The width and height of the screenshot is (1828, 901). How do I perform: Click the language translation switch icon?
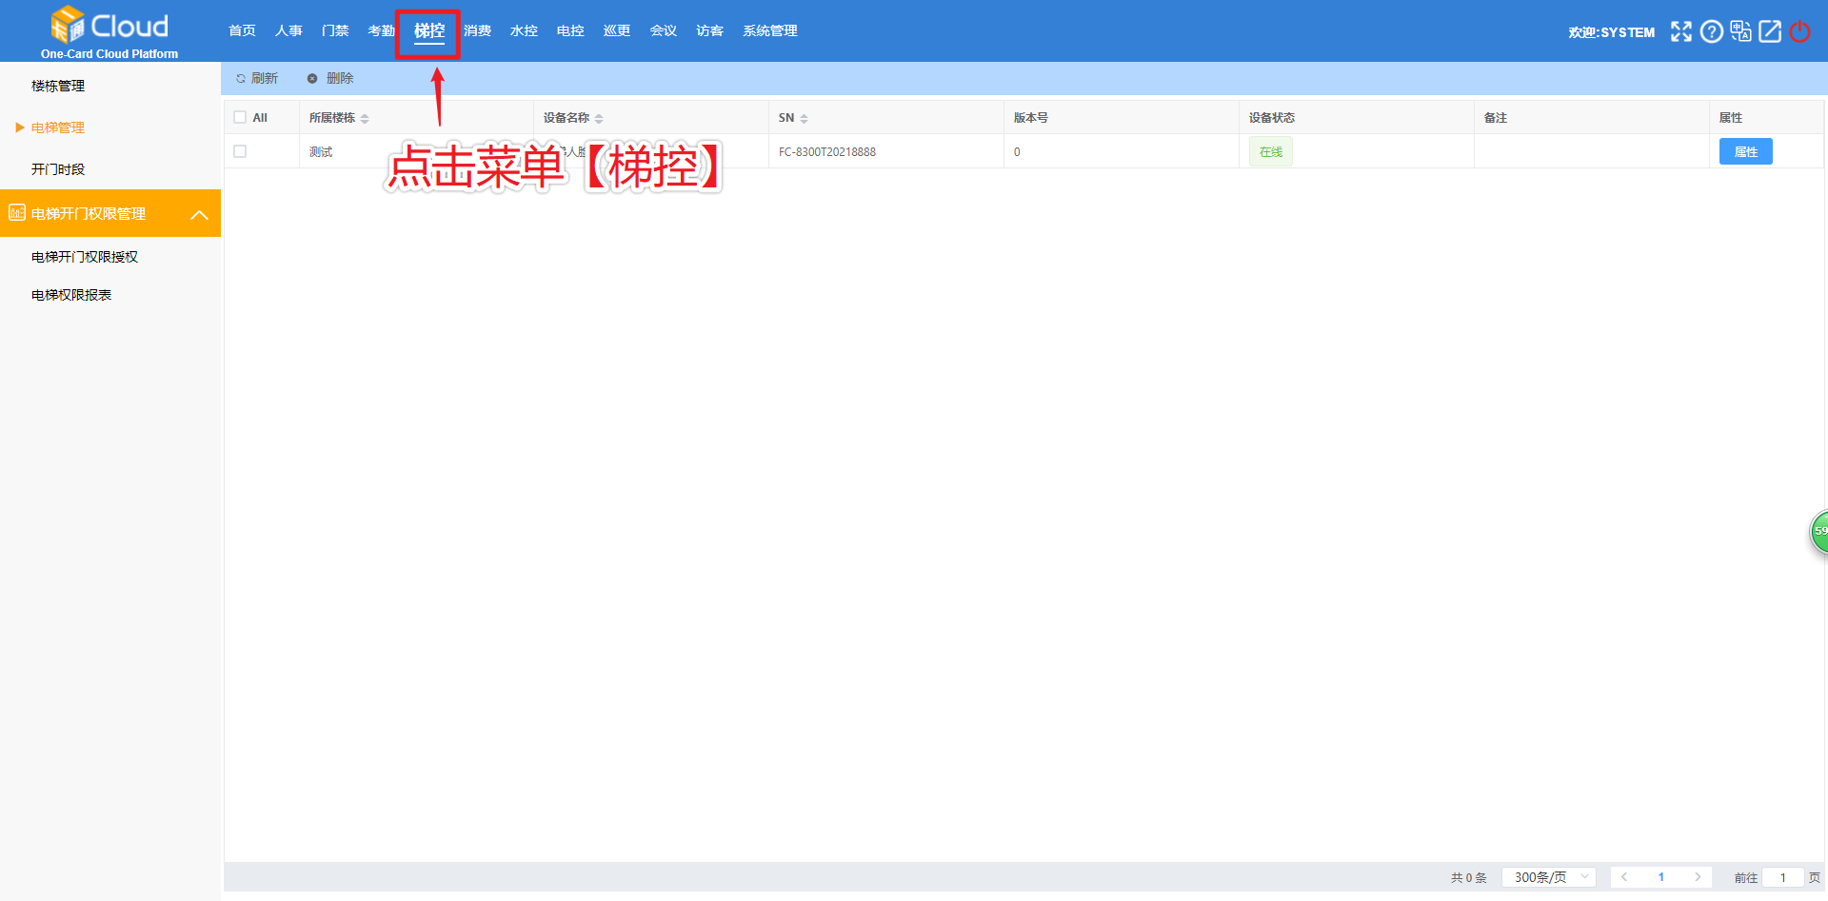pos(1740,31)
